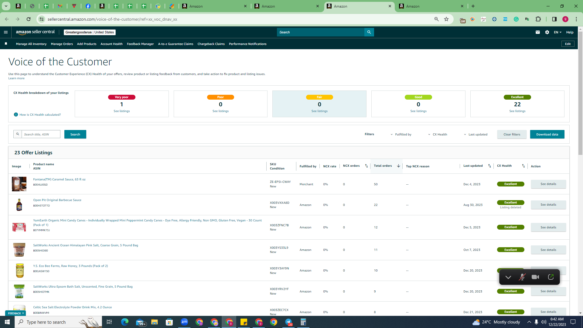
Task: Expand the Last updated filter dropdown
Action: 476,134
